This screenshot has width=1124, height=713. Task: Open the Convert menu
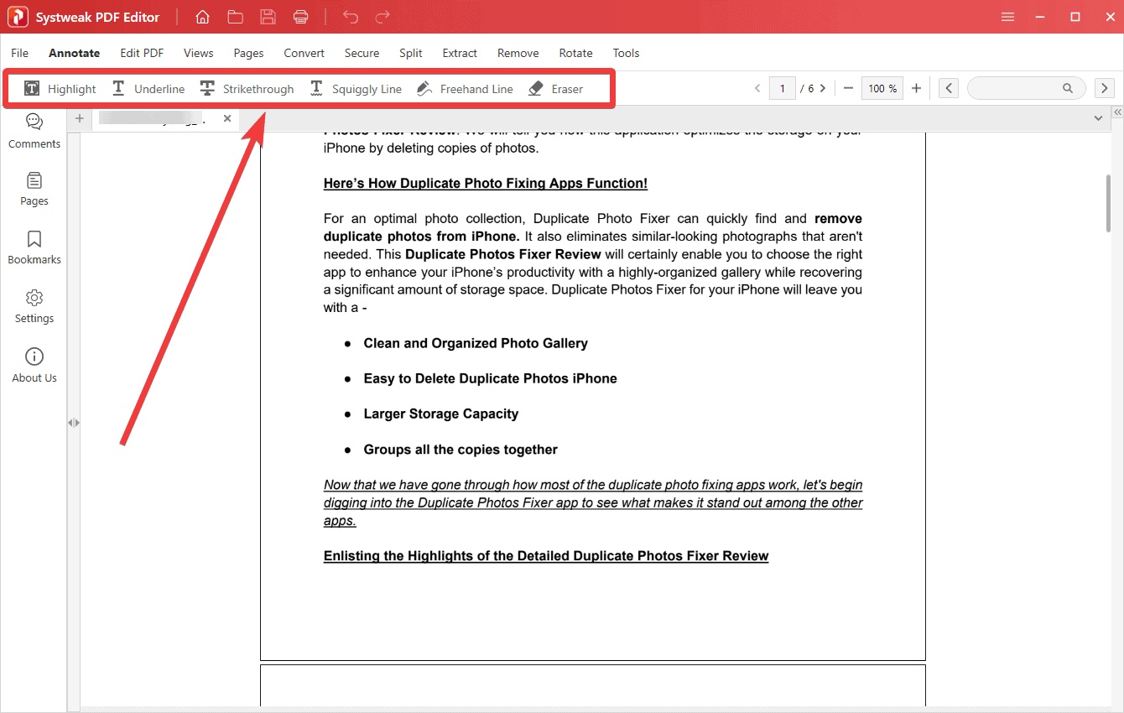pyautogui.click(x=304, y=53)
